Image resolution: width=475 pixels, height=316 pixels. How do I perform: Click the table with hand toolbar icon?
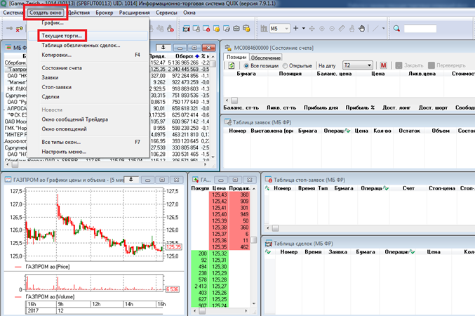[196, 29]
